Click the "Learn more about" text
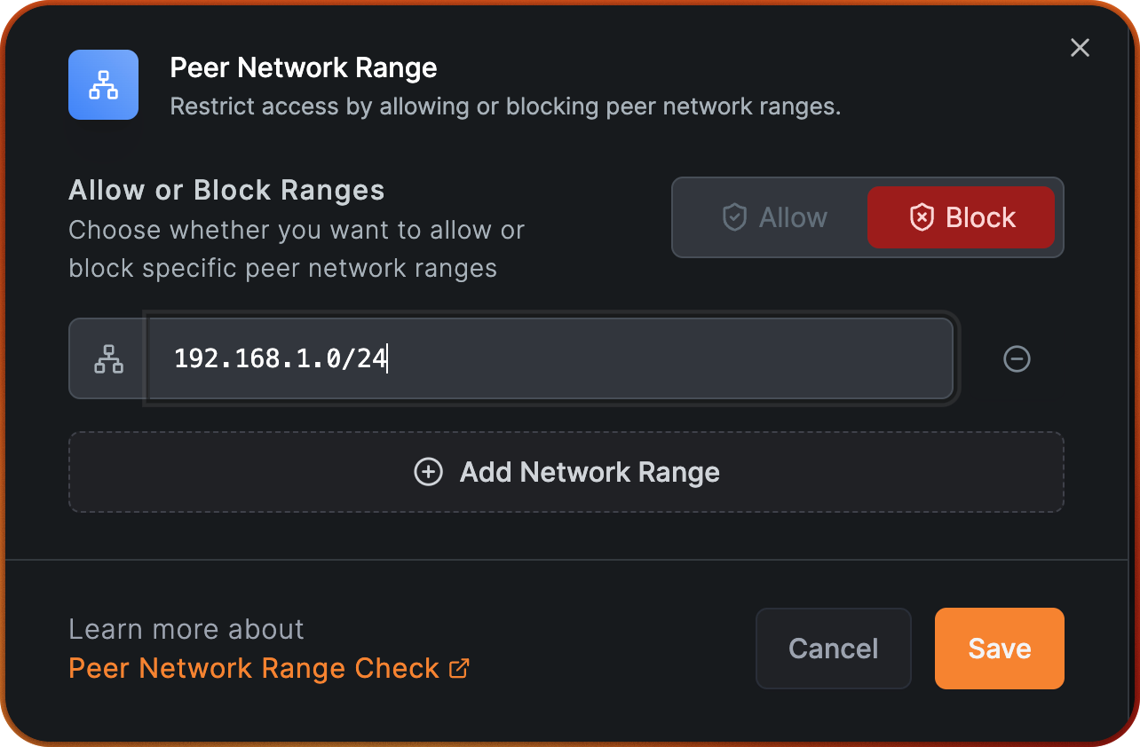This screenshot has width=1140, height=747. (186, 629)
